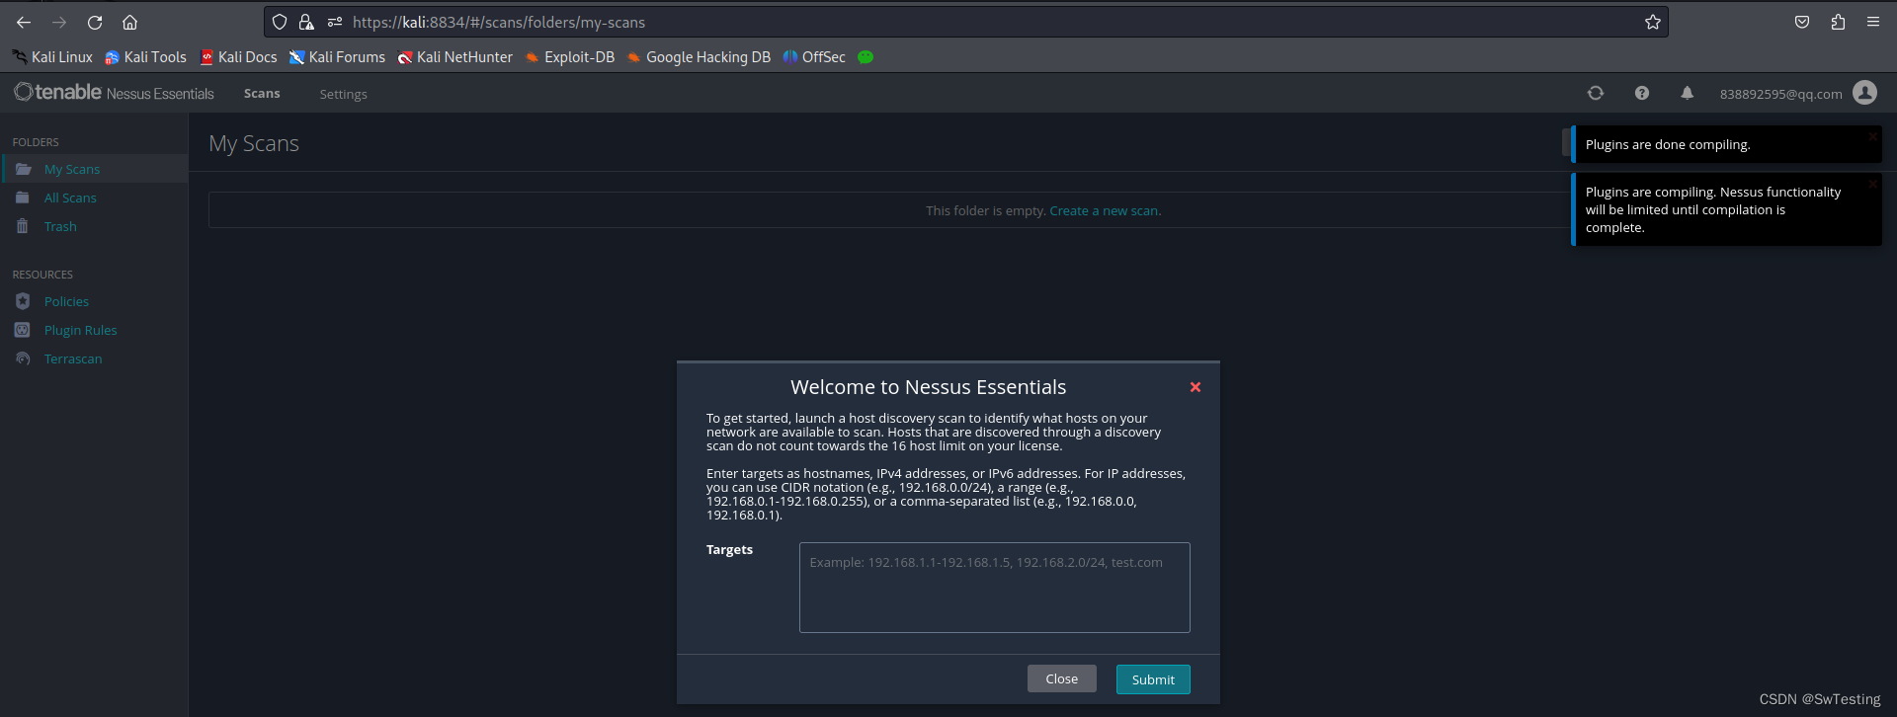Open the Exploit-DB bookmark

(x=570, y=57)
